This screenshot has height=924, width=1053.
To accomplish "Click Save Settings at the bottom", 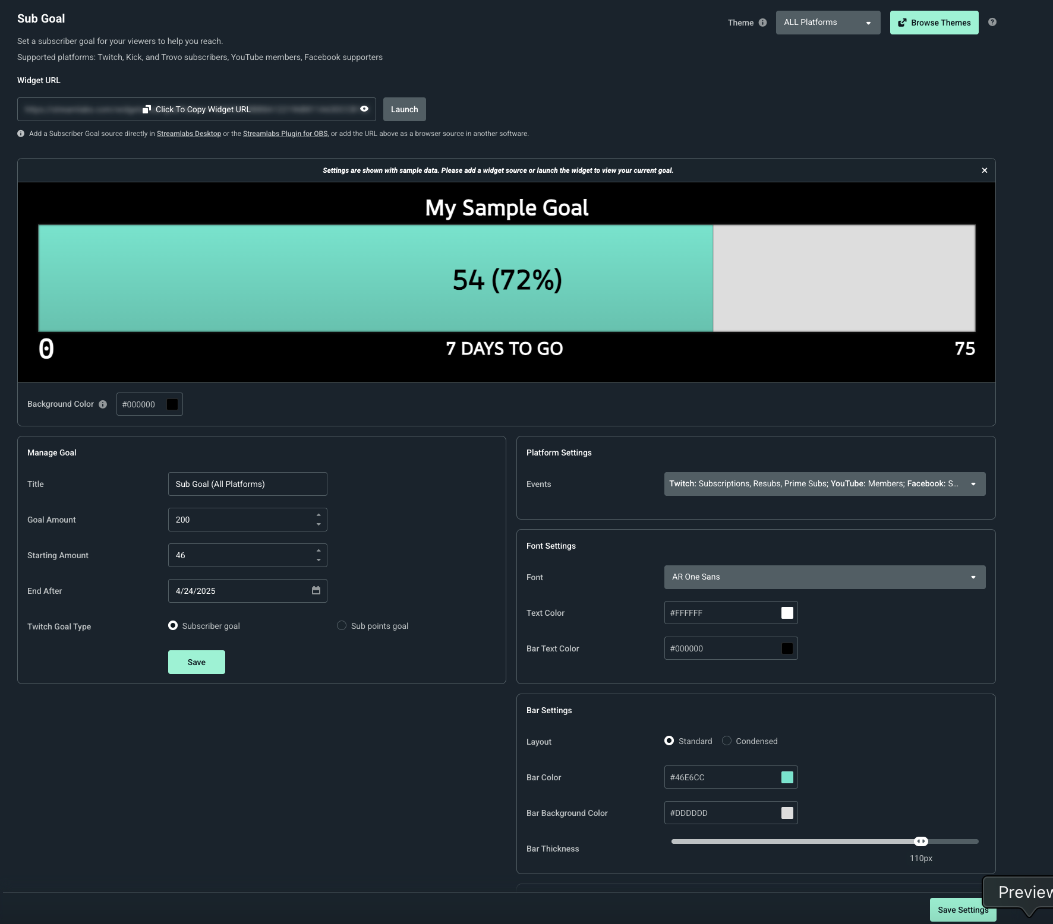I will pos(962,909).
